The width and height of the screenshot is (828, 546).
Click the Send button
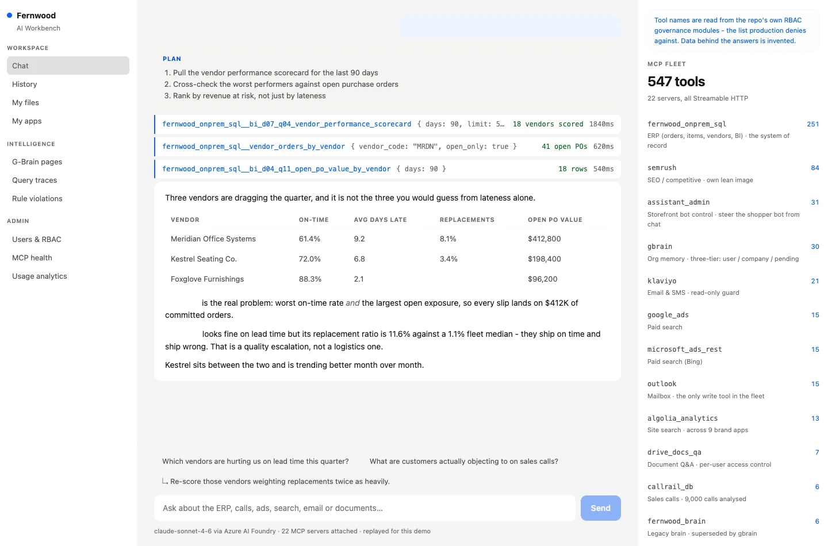point(601,508)
